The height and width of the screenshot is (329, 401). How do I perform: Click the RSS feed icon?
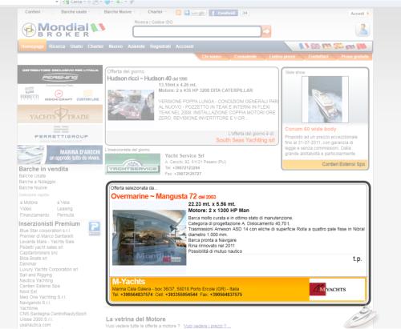point(179,13)
